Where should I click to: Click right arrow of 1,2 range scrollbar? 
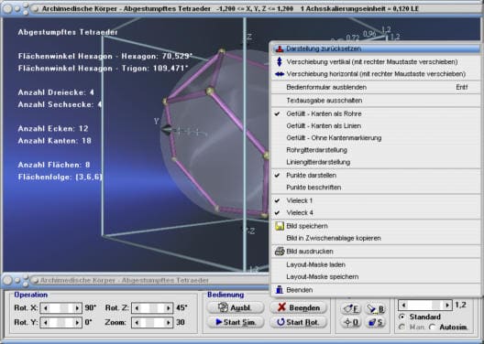pyautogui.click(x=447, y=306)
